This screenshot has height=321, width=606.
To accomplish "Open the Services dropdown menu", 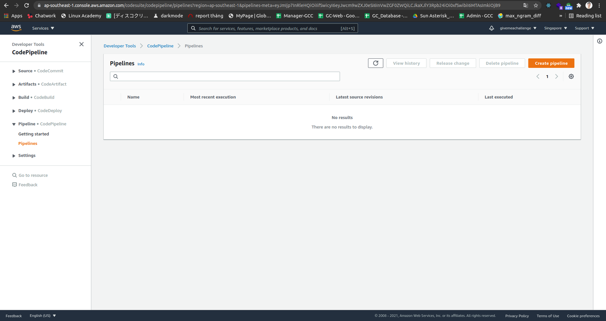I will (x=43, y=28).
